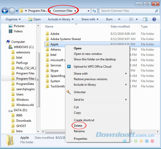Click Rename in the context menu
This screenshot has height=149, width=161.
point(79,131)
